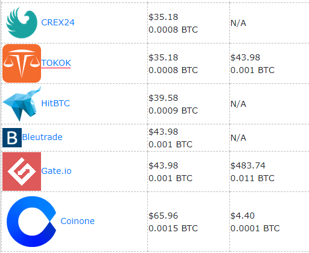Click the 0.0015 BTC amount for Coinone

pyautogui.click(x=173, y=228)
